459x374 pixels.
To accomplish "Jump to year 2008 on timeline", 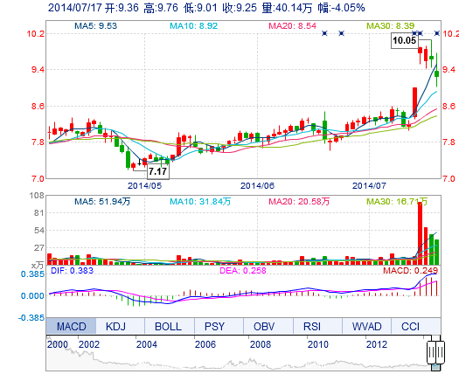I will coord(261,344).
